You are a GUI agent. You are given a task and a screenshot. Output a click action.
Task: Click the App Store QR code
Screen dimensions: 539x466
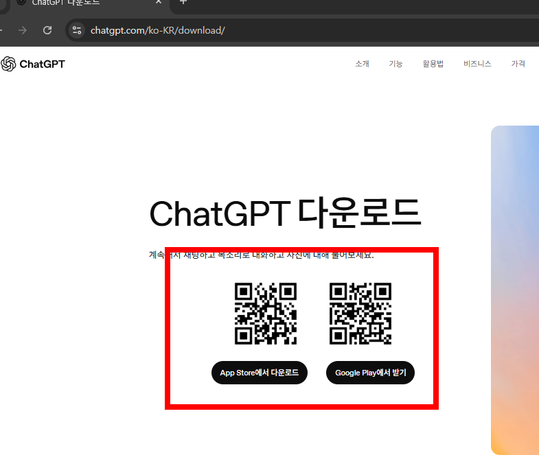click(266, 314)
